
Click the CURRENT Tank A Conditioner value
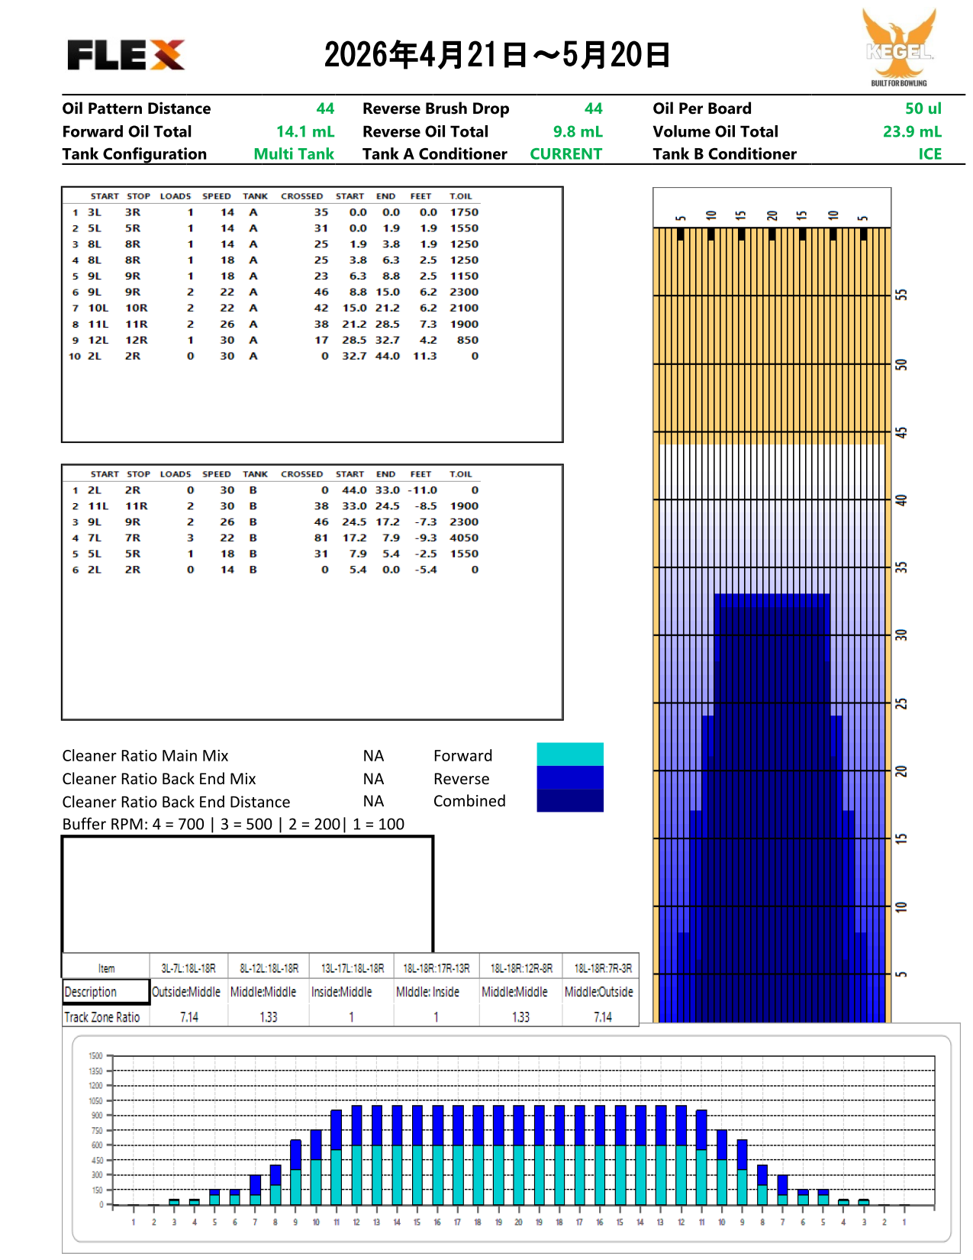point(565,154)
